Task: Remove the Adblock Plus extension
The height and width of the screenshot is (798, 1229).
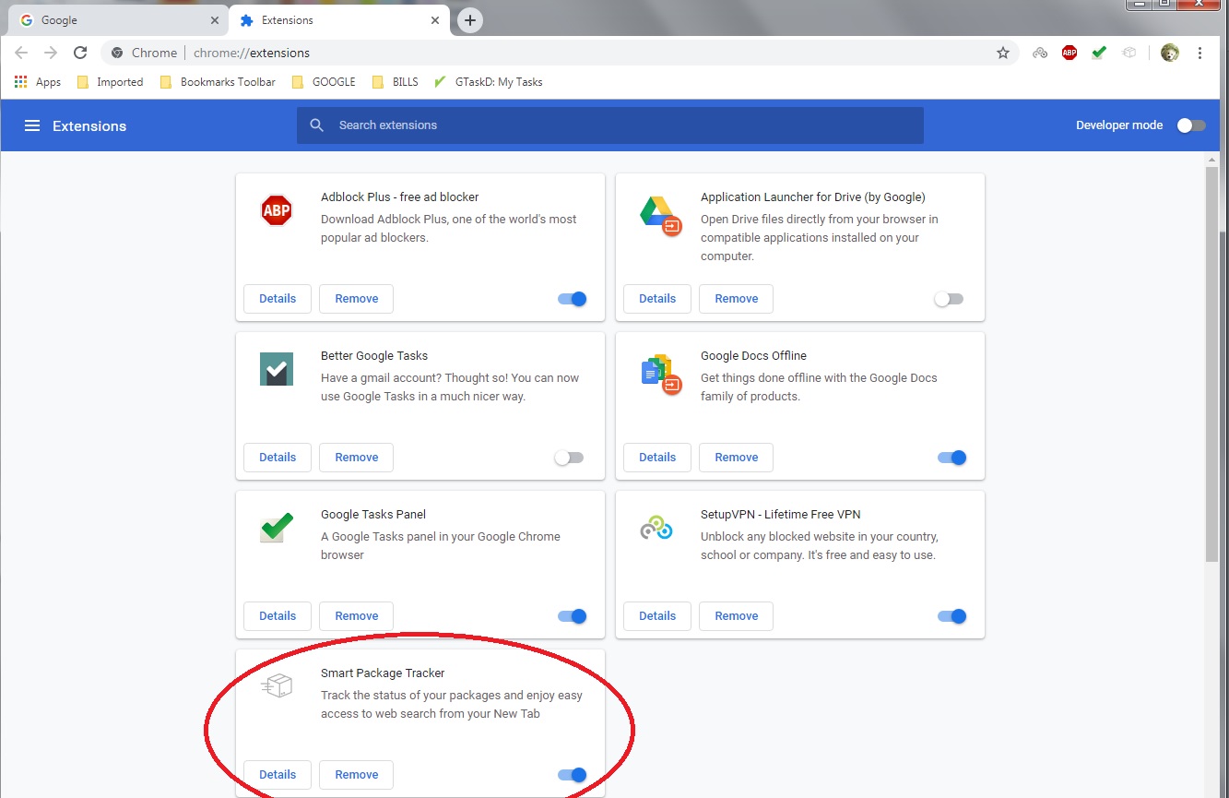Action: click(x=356, y=298)
